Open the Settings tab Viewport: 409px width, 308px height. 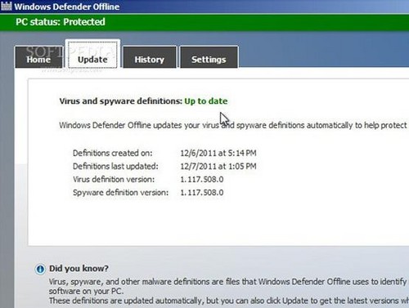[x=209, y=57]
